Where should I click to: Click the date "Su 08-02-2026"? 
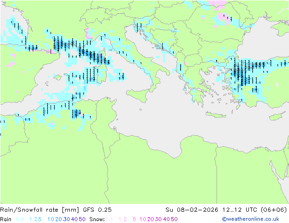(x=192, y=210)
